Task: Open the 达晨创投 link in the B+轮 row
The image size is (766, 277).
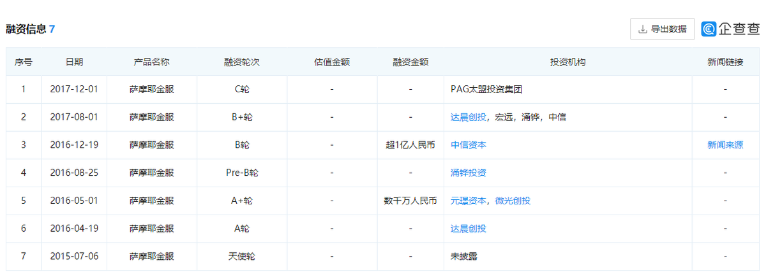Action: [469, 117]
